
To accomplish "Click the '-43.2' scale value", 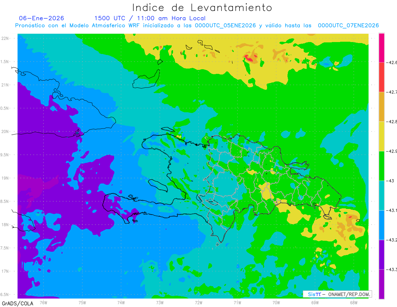I will [392, 240].
